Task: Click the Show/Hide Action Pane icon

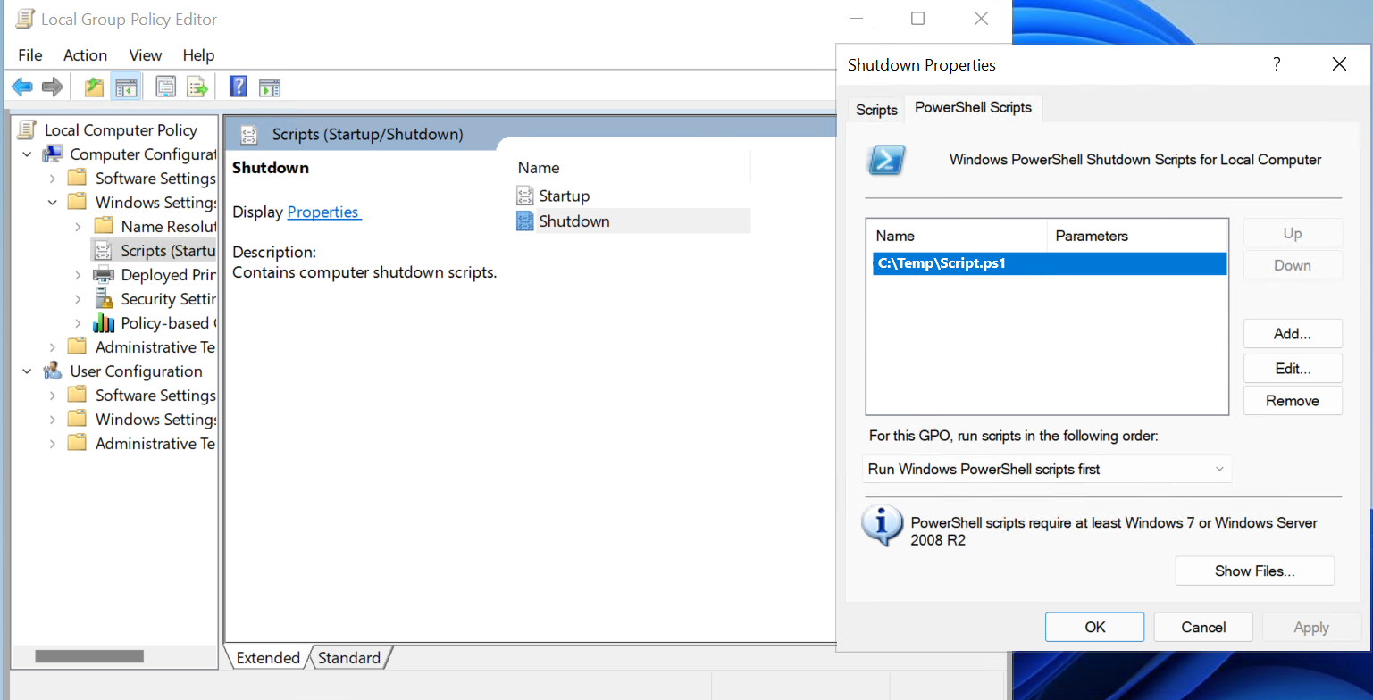Action: [x=270, y=87]
